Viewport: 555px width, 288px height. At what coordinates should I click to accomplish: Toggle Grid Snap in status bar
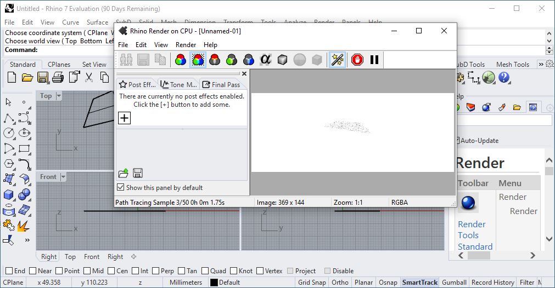pos(312,283)
